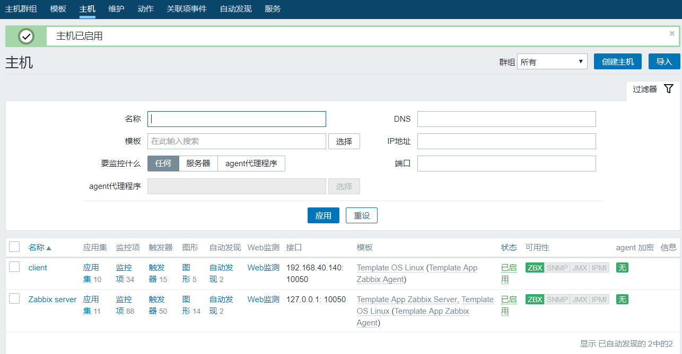This screenshot has width=682, height=354.
Task: Focus the 名称 filter input
Action: 237,119
